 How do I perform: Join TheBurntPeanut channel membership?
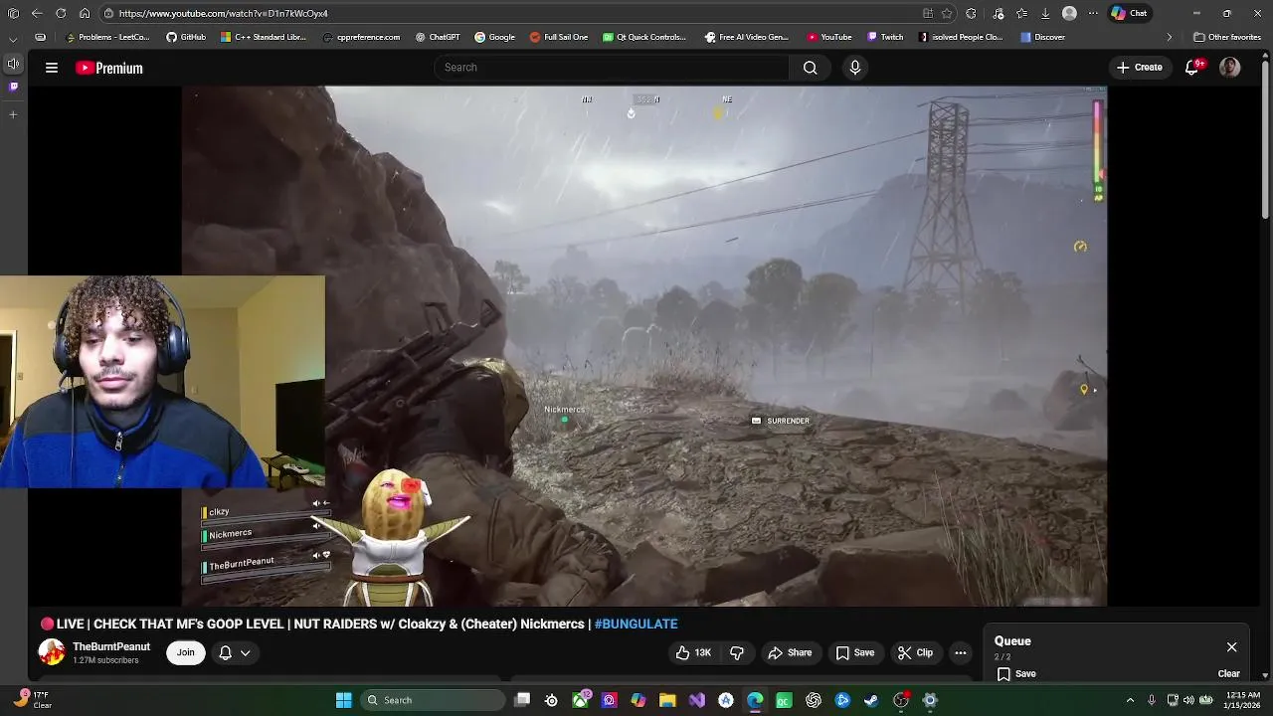186,652
